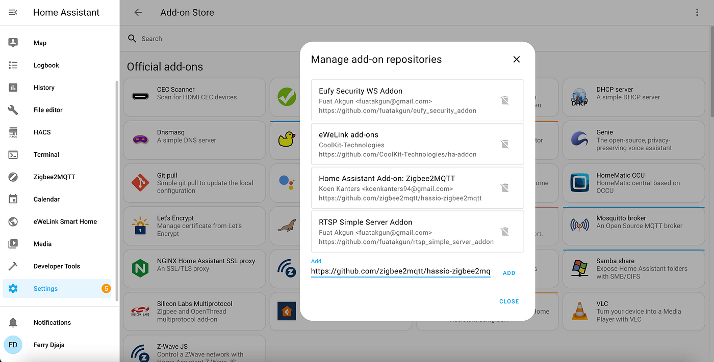Open HACS in the sidebar

coord(57,132)
